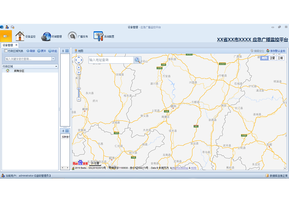
Task: Click 展开 to expand all regions
Action: pyautogui.click(x=41, y=51)
